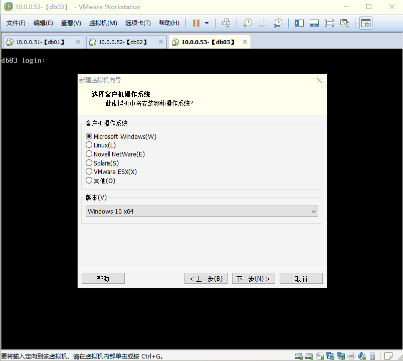The height and width of the screenshot is (361, 403).
Task: Cancel the wizard with 取消 button
Action: point(301,278)
